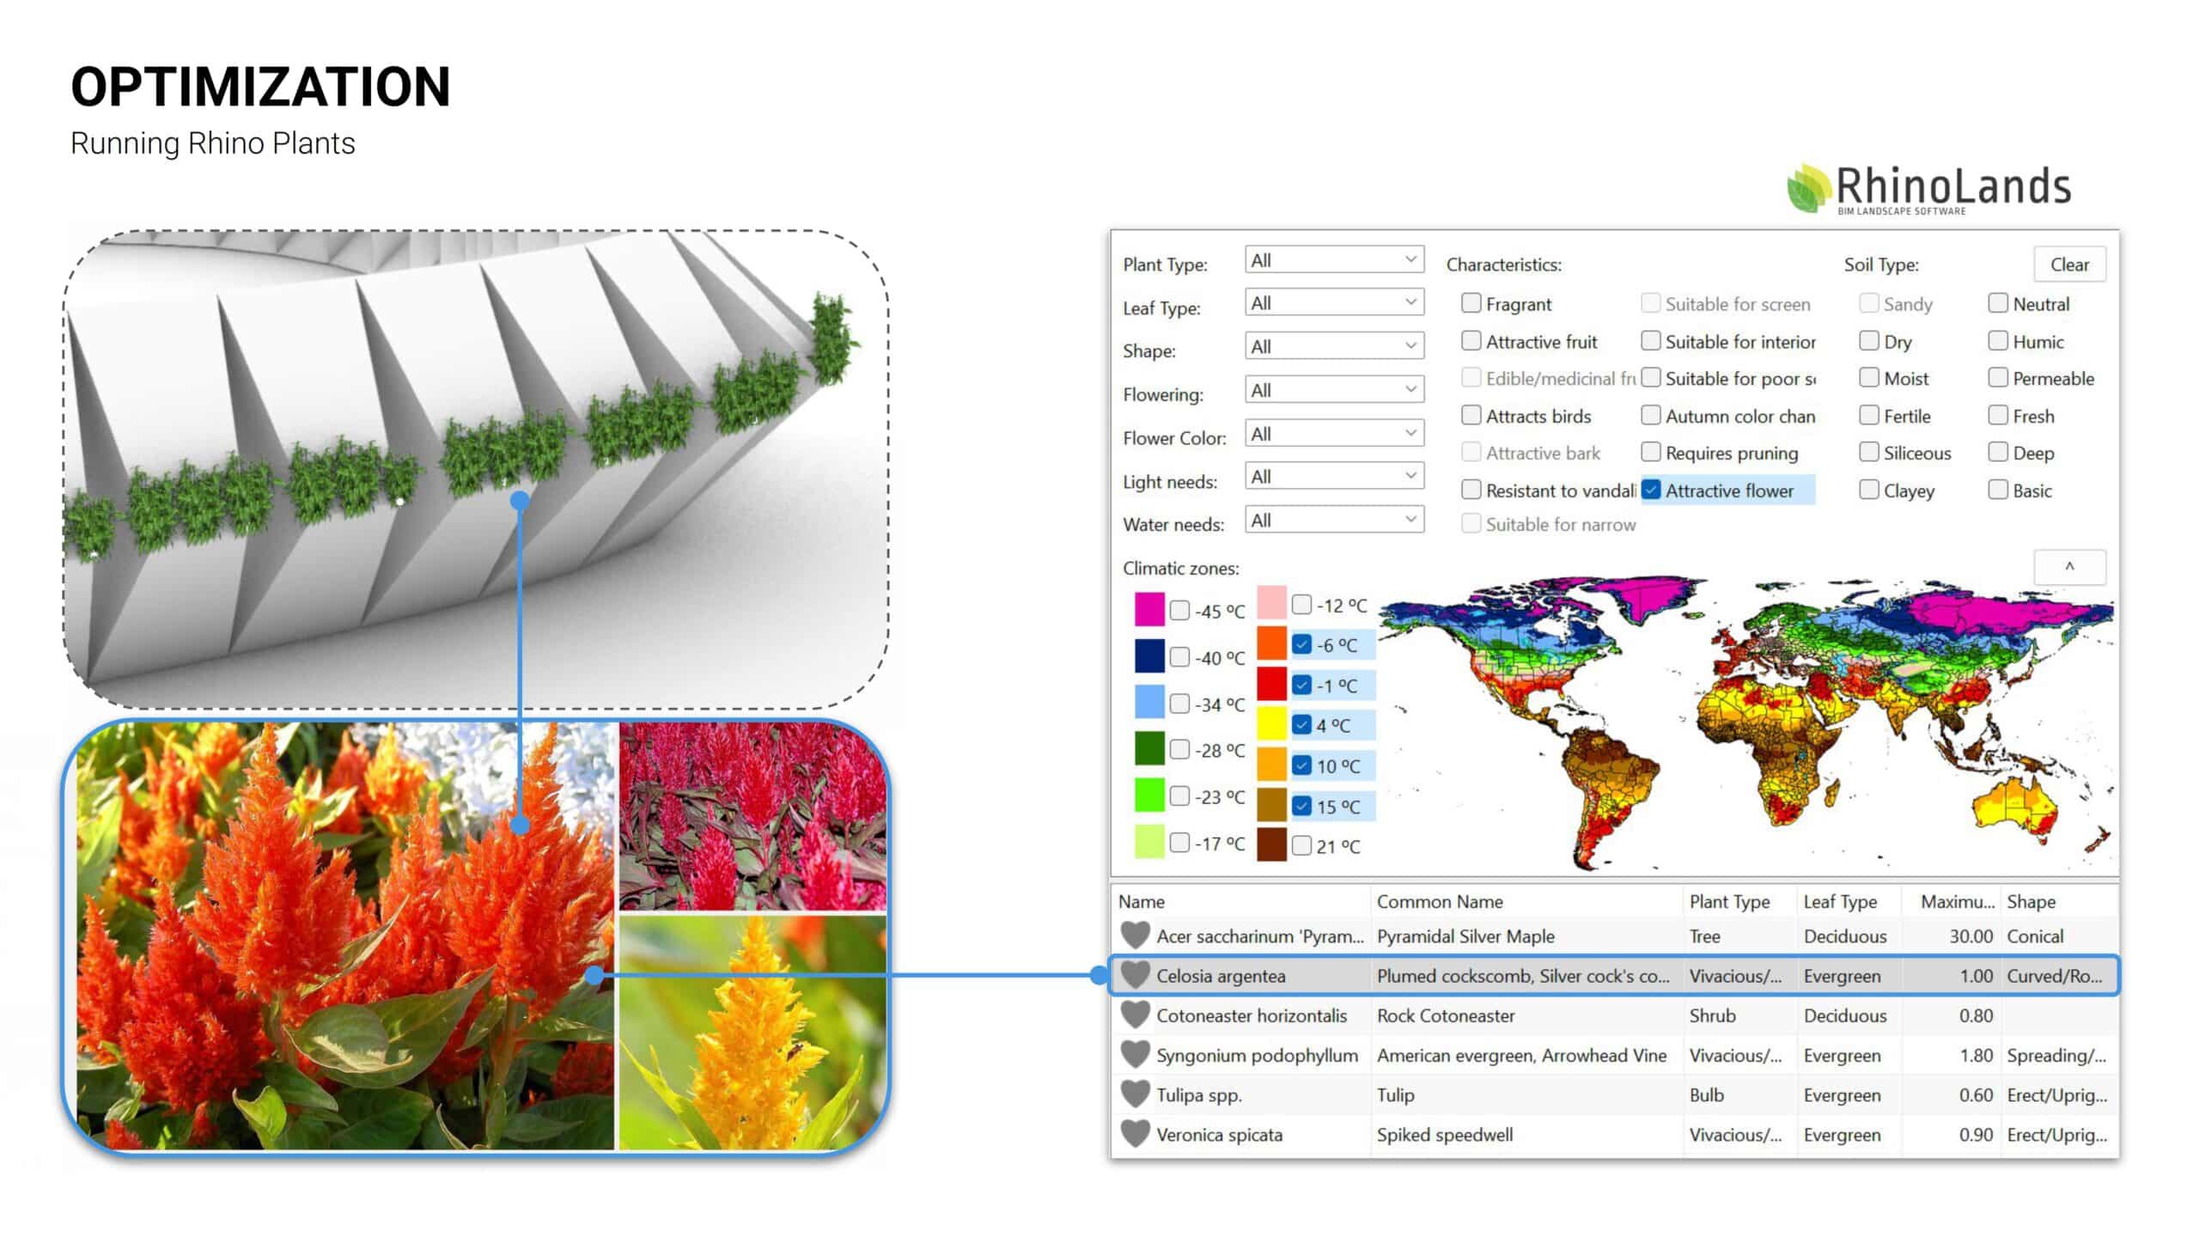Uncheck the Attractive flower checkbox
The image size is (2199, 1237).
[1651, 490]
